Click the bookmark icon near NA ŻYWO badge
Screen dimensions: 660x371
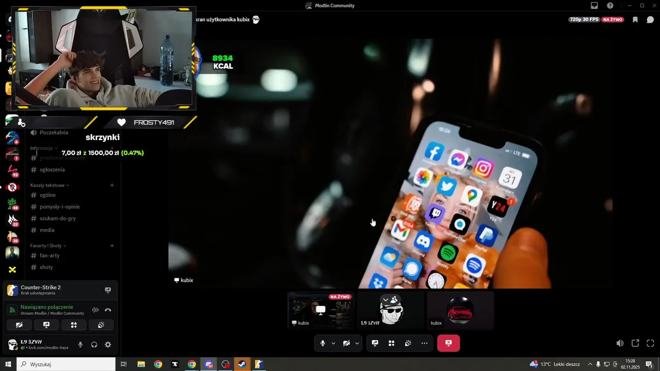(635, 20)
